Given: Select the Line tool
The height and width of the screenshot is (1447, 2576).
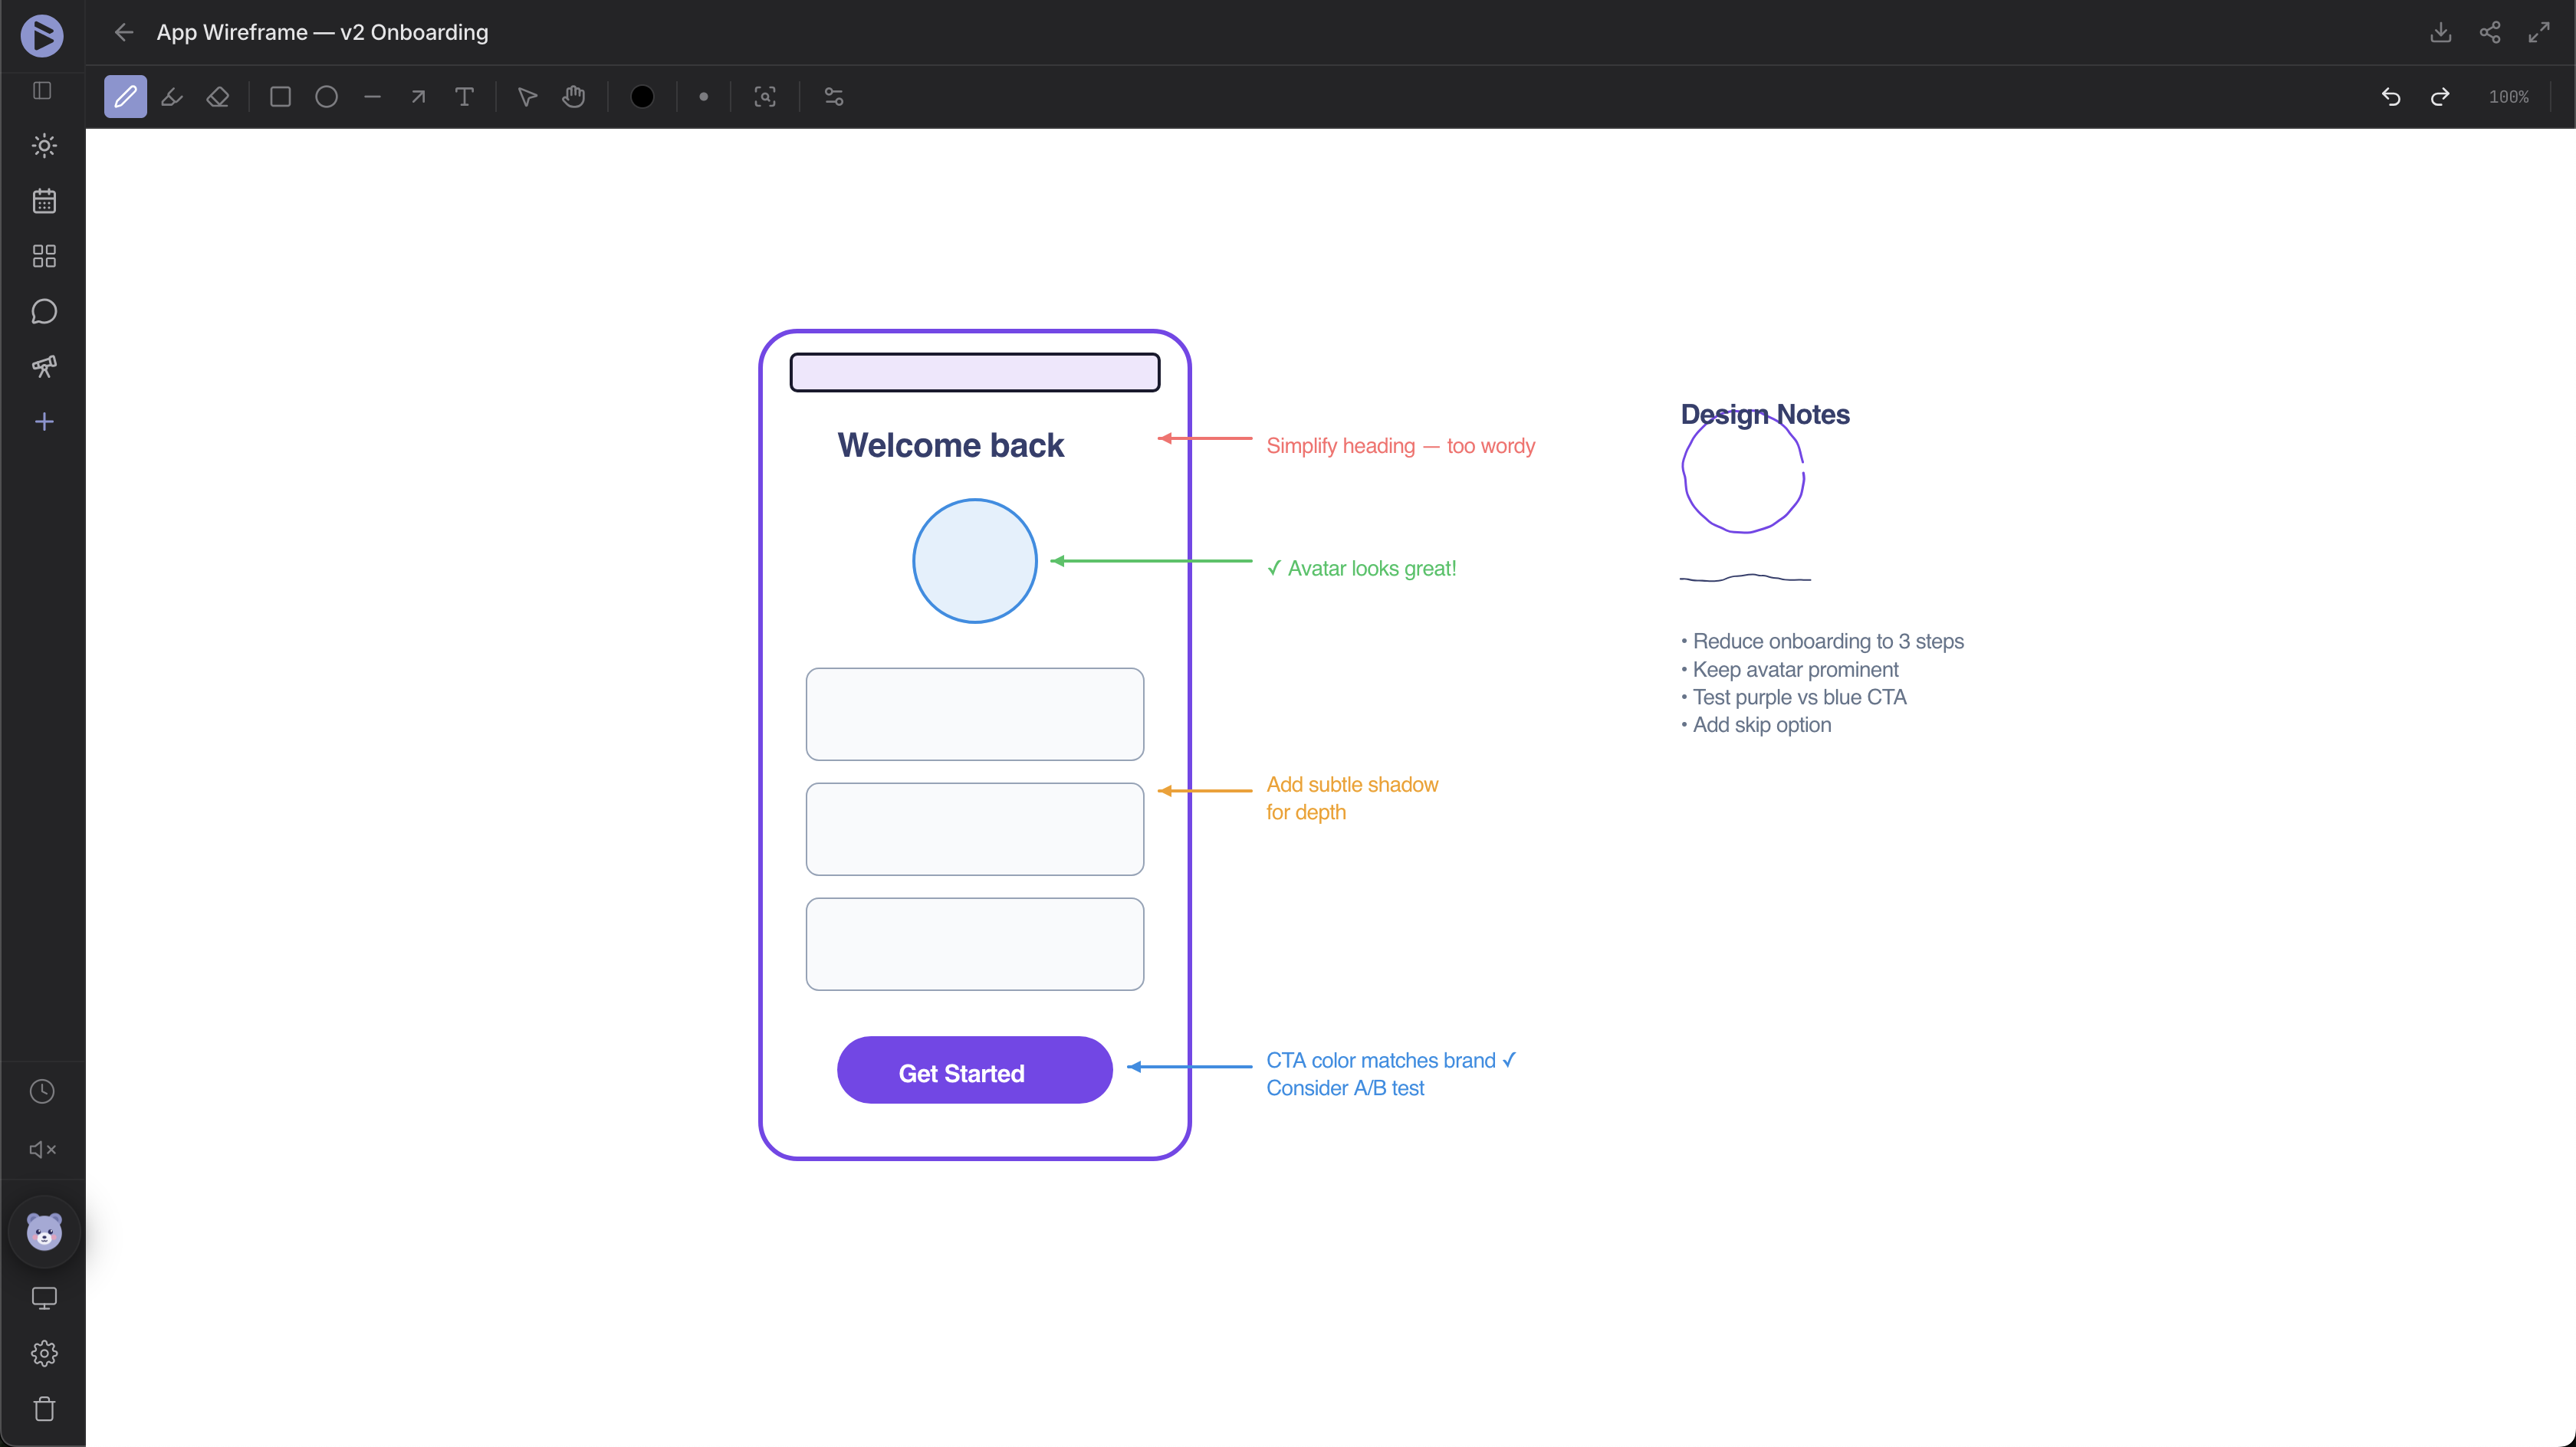Looking at the screenshot, I should (372, 96).
